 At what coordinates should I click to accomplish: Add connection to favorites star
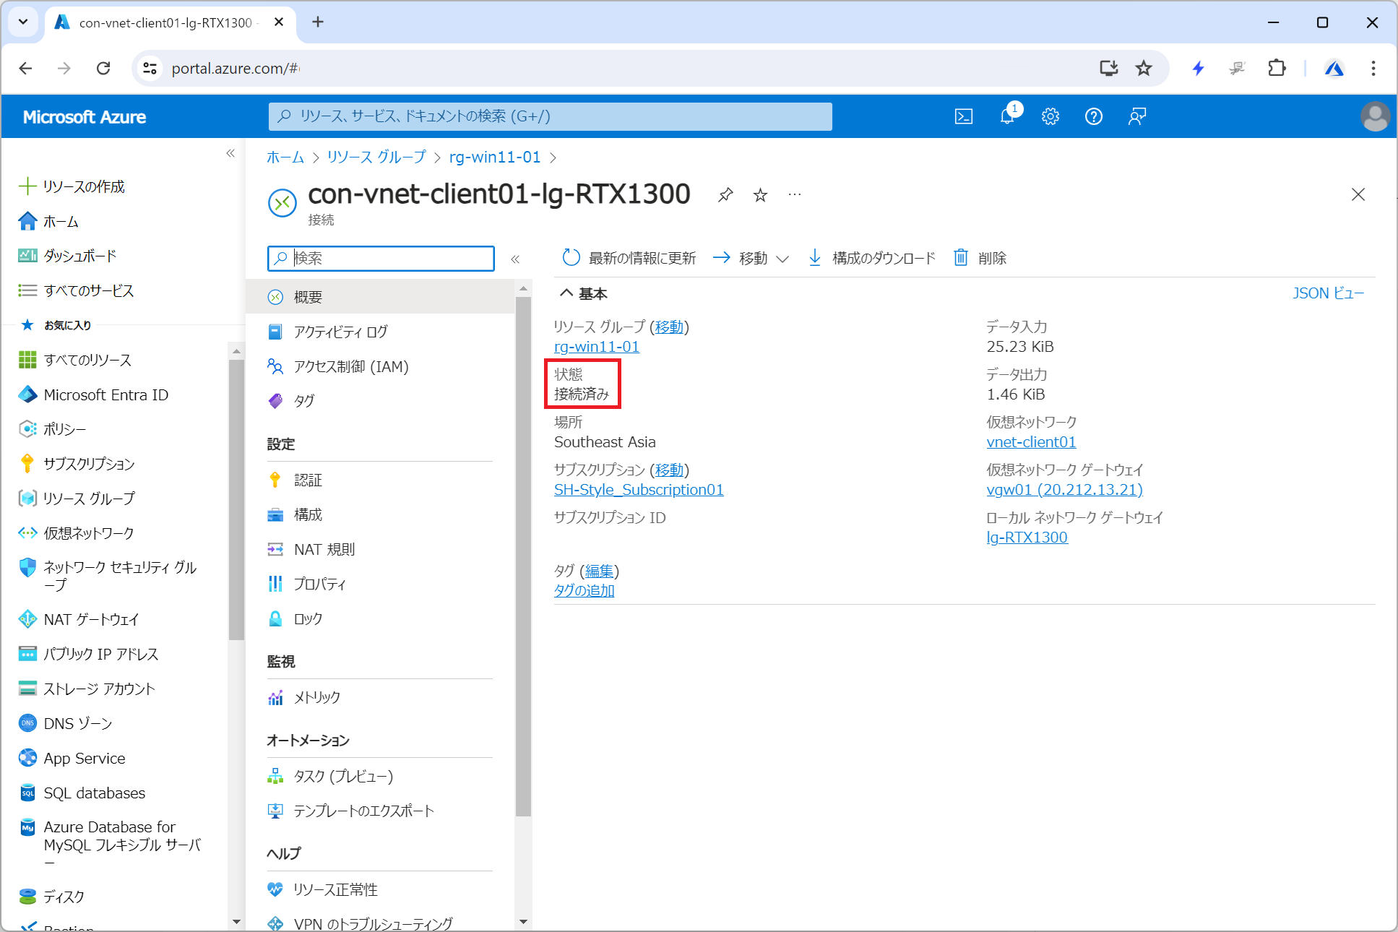760,195
